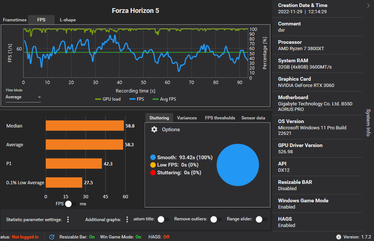Click the Average orange bar

tap(84, 144)
